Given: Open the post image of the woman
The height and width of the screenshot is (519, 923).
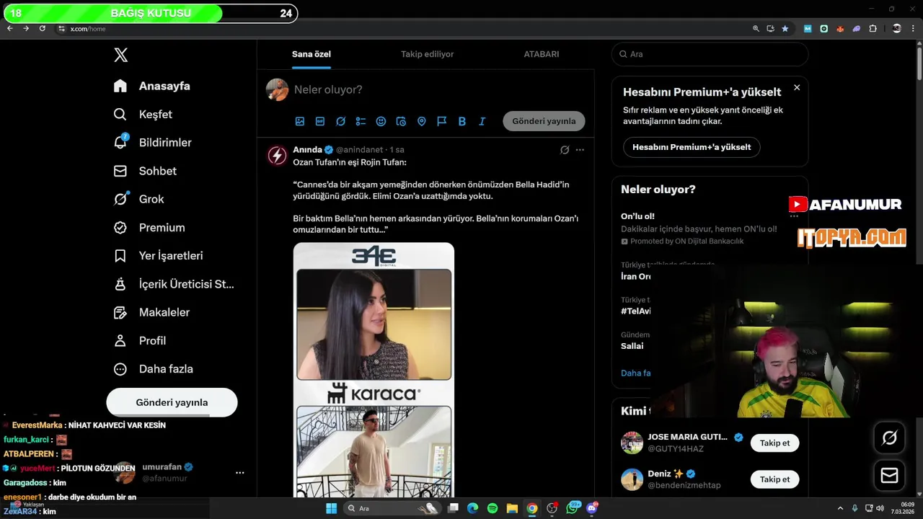Looking at the screenshot, I should [374, 324].
